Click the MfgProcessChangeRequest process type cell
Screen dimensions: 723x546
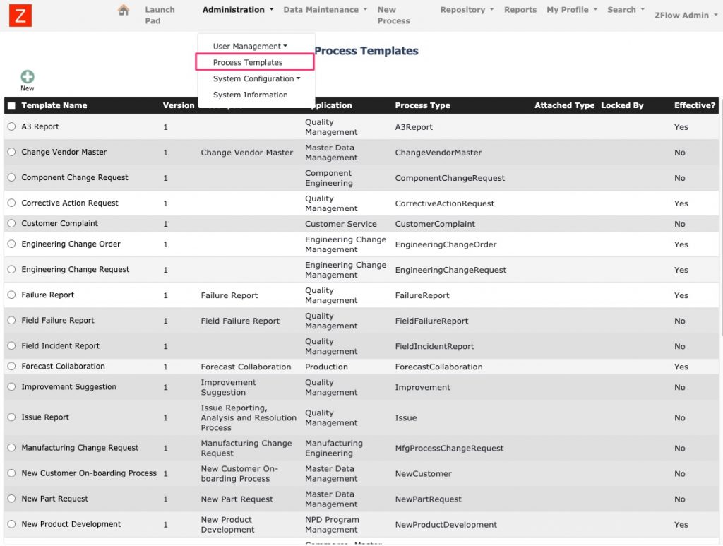[449, 449]
